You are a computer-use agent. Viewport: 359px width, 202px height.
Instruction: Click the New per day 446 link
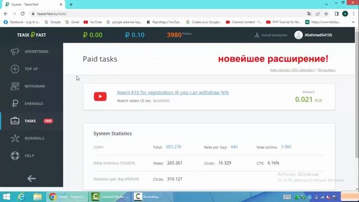click(x=234, y=147)
